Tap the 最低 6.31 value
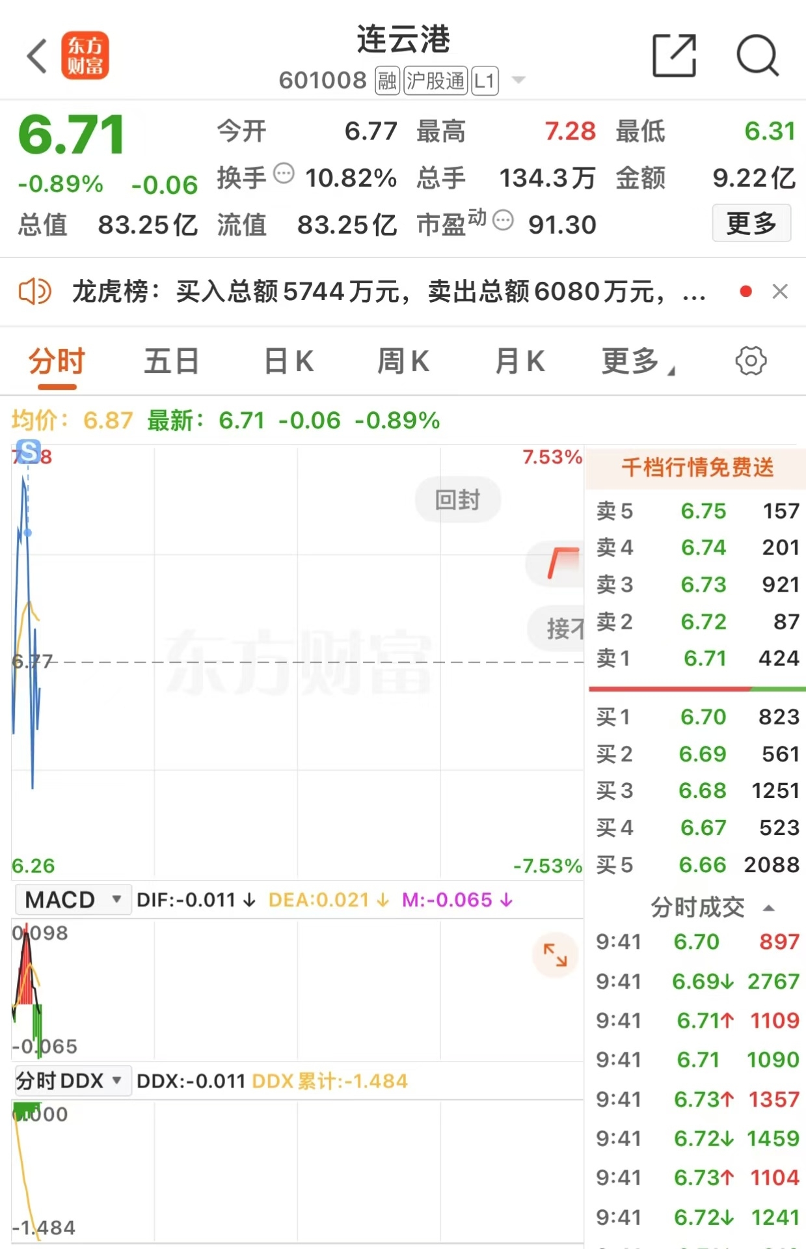Screen dimensions: 806x1249 770,131
